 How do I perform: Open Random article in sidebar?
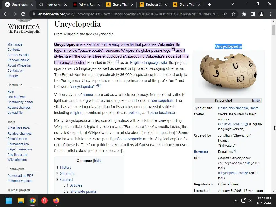(x=18, y=60)
